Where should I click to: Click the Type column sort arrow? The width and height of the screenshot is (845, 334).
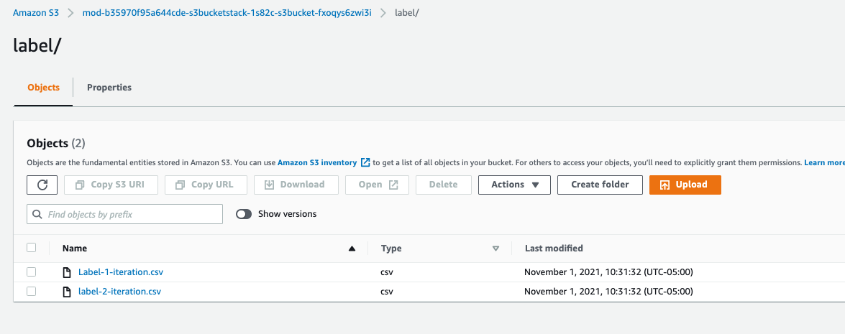coord(495,249)
